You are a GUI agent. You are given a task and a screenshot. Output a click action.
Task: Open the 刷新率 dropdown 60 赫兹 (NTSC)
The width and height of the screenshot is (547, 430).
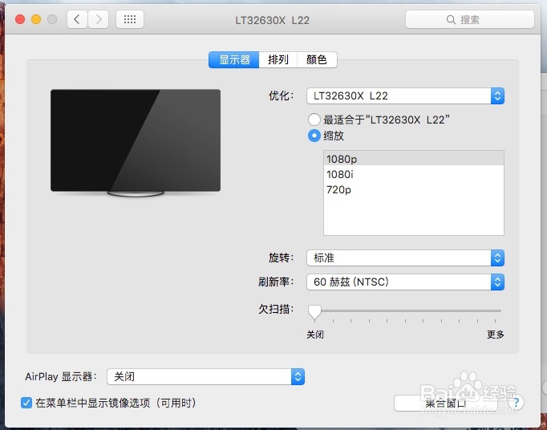tap(405, 282)
